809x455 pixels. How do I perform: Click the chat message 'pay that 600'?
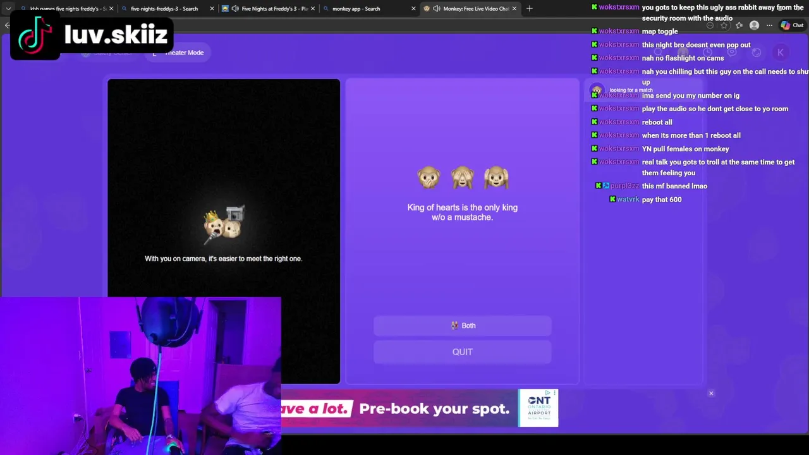662,200
